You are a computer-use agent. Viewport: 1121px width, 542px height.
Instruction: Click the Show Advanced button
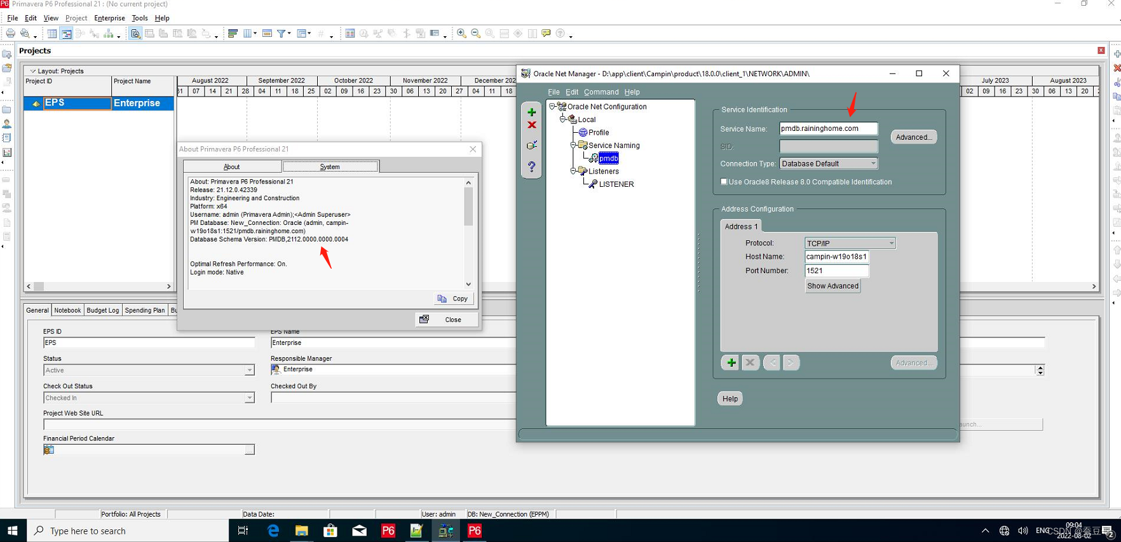point(832,286)
